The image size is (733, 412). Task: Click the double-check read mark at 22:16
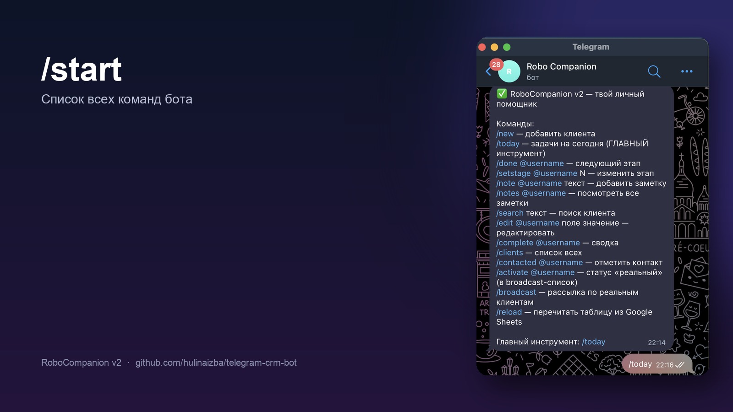pyautogui.click(x=680, y=365)
